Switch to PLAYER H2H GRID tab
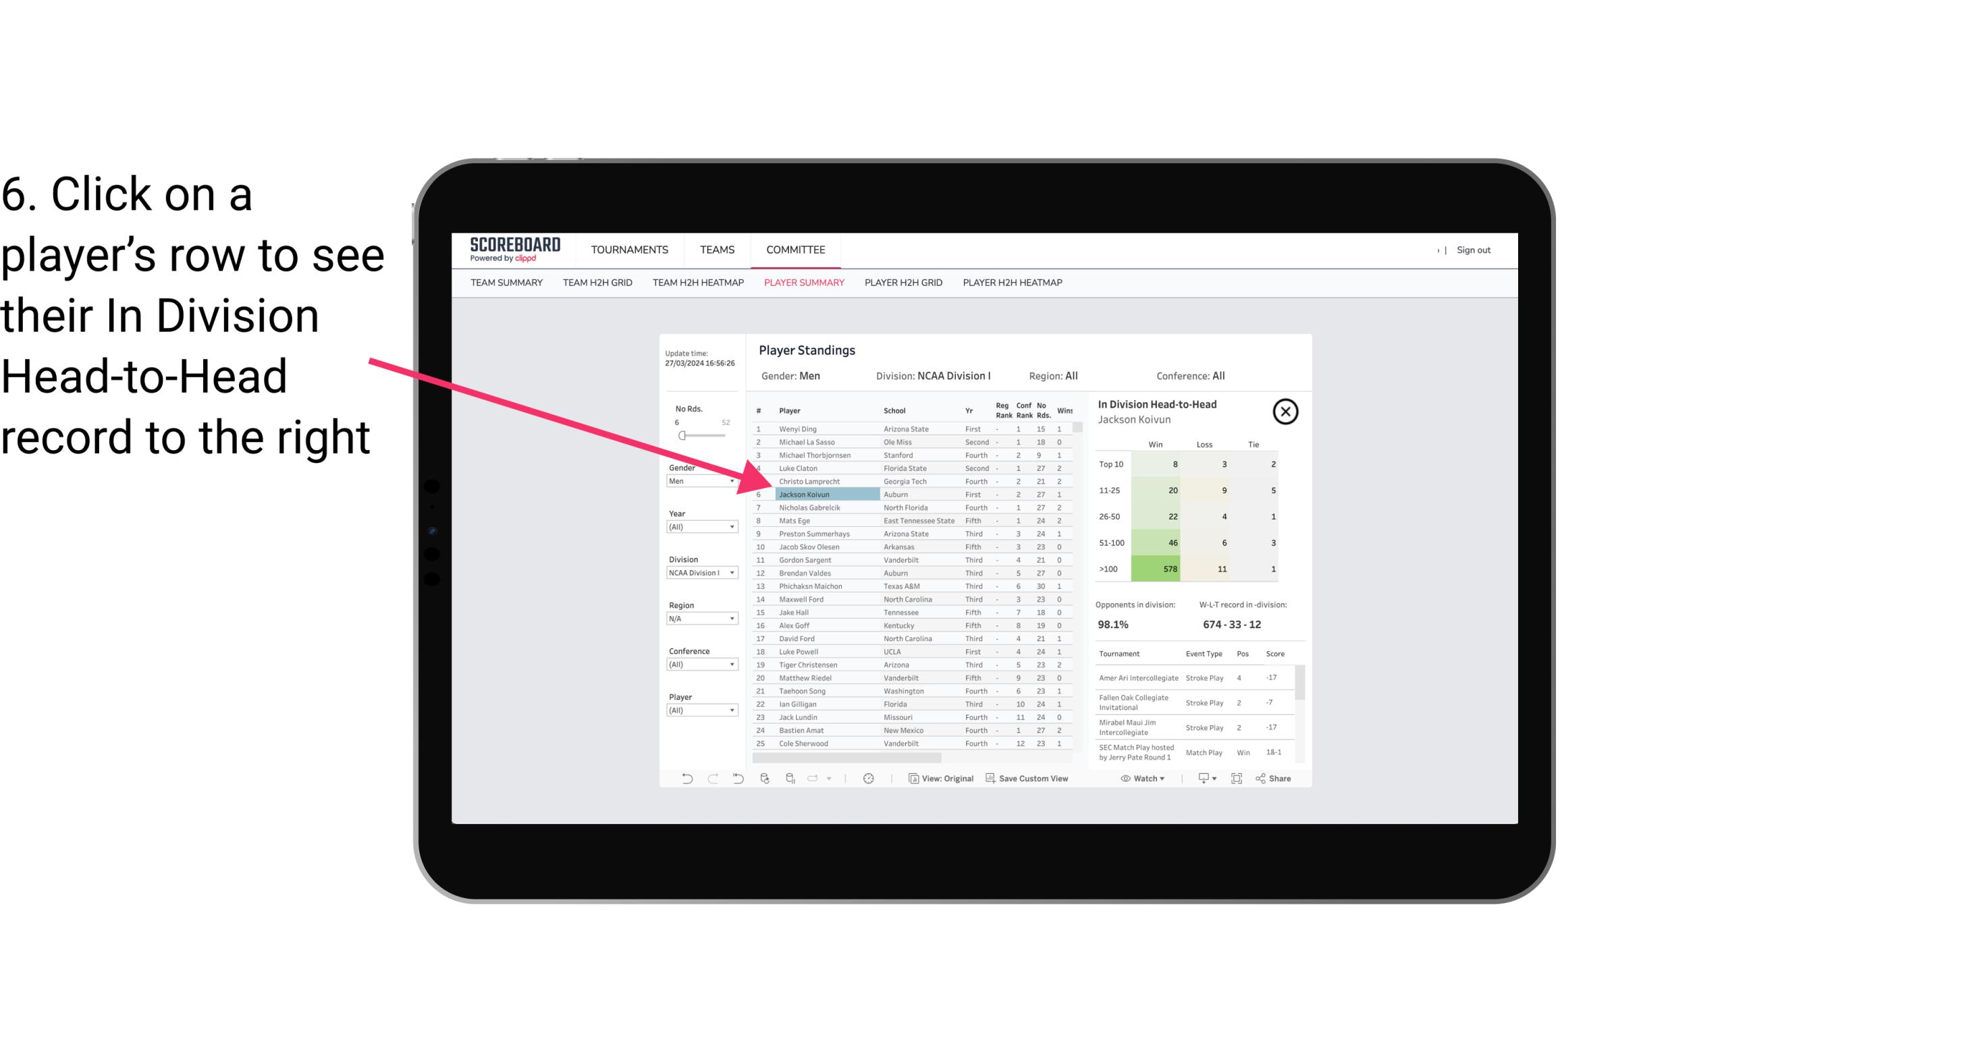 pyautogui.click(x=903, y=282)
